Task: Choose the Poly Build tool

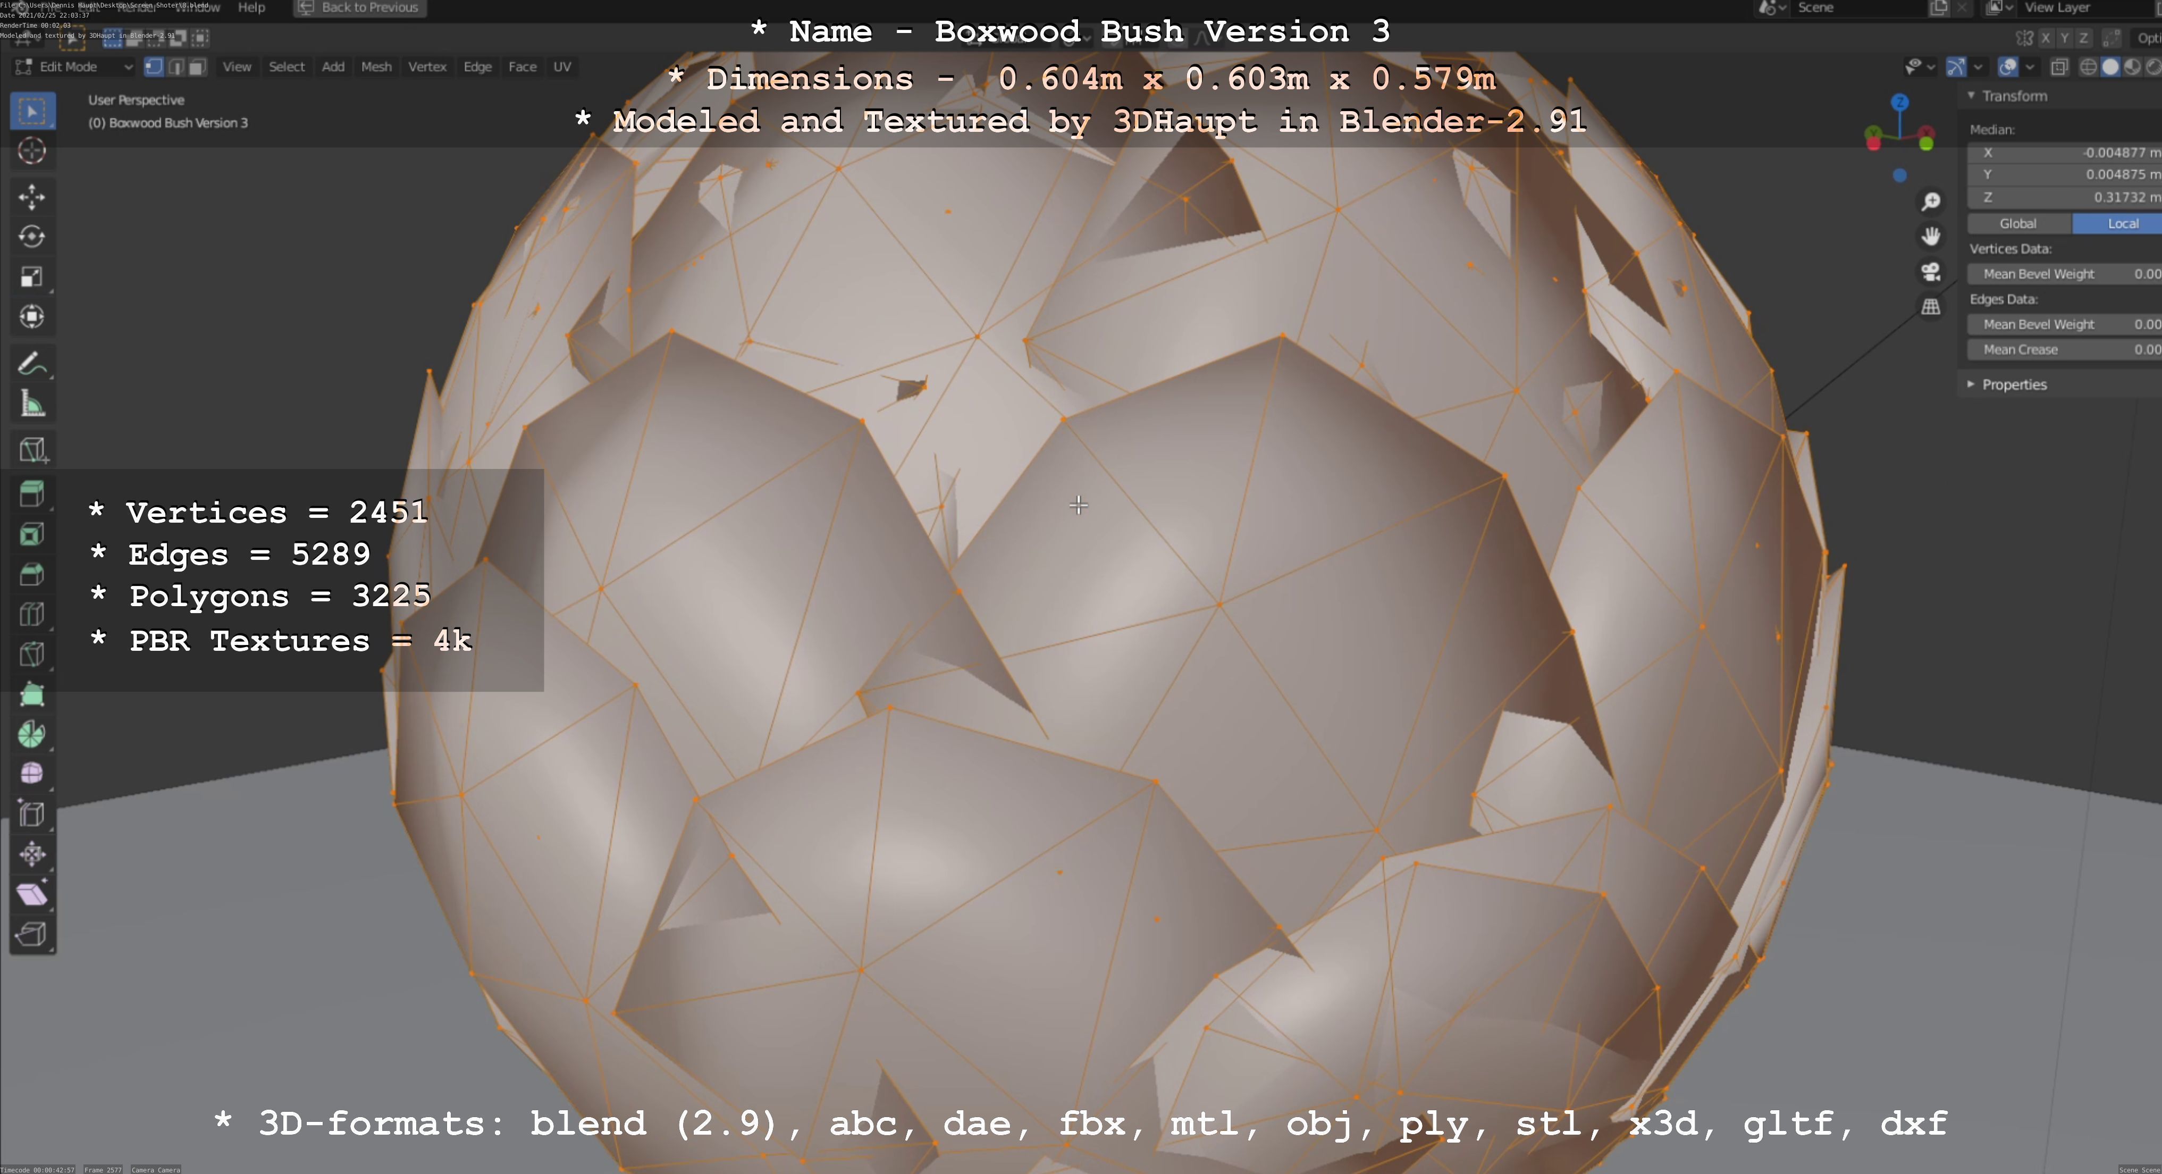Action: [x=33, y=695]
